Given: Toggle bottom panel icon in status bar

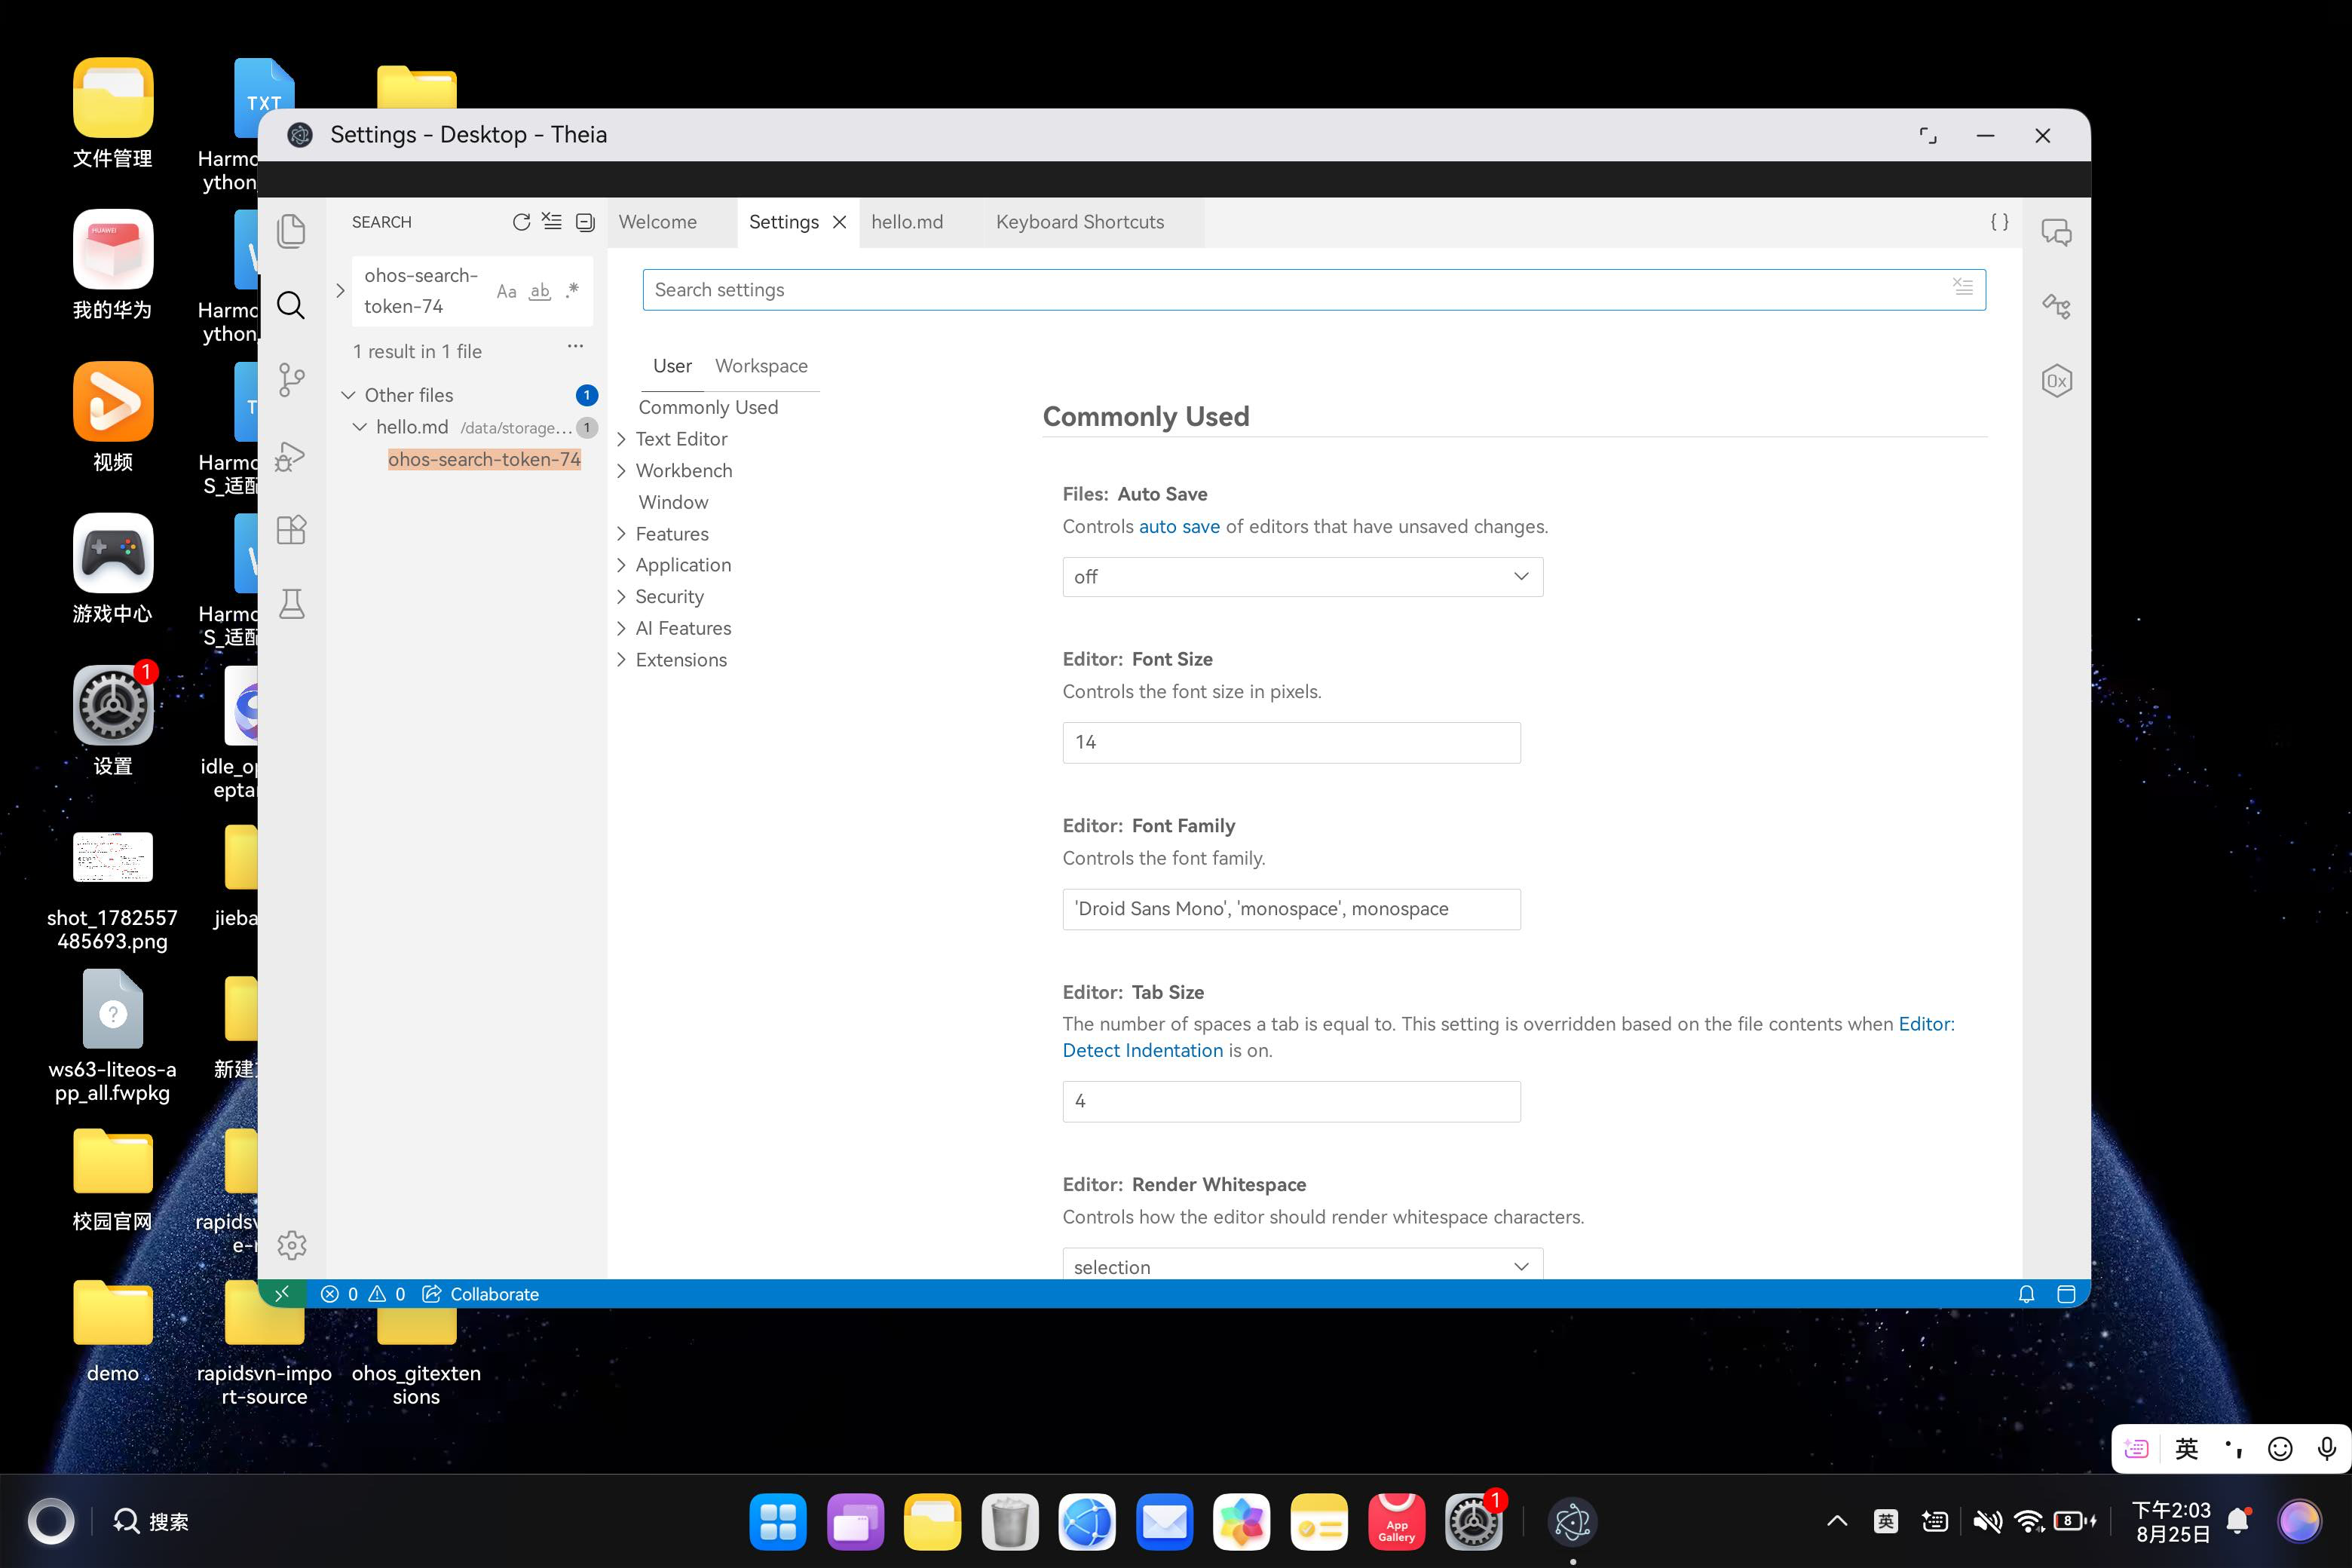Looking at the screenshot, I should point(2066,1294).
